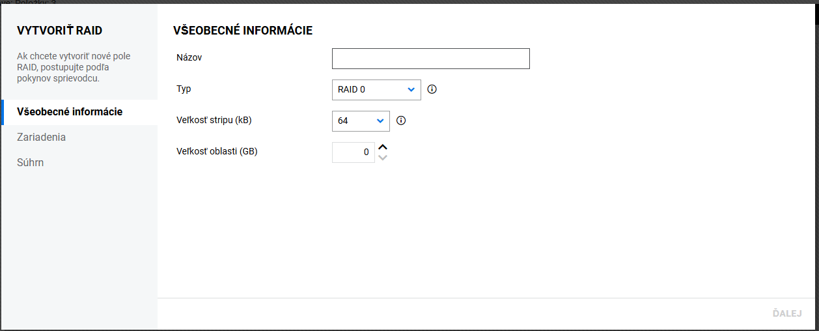The image size is (819, 331).
Task: Open the 64 kB stripe size dropdown
Action: (360, 121)
